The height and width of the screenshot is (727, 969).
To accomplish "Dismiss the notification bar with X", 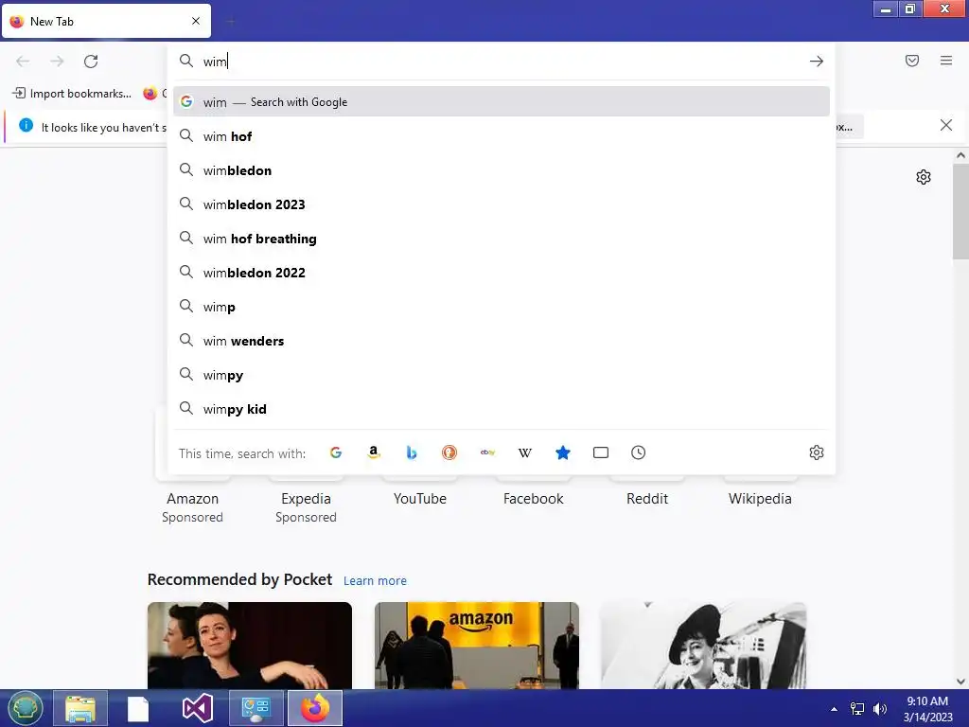I will [x=946, y=126].
